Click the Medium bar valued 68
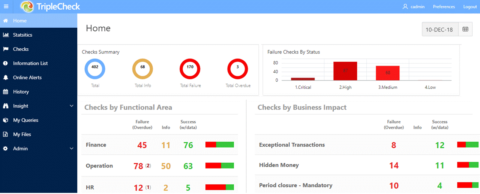 (x=388, y=73)
